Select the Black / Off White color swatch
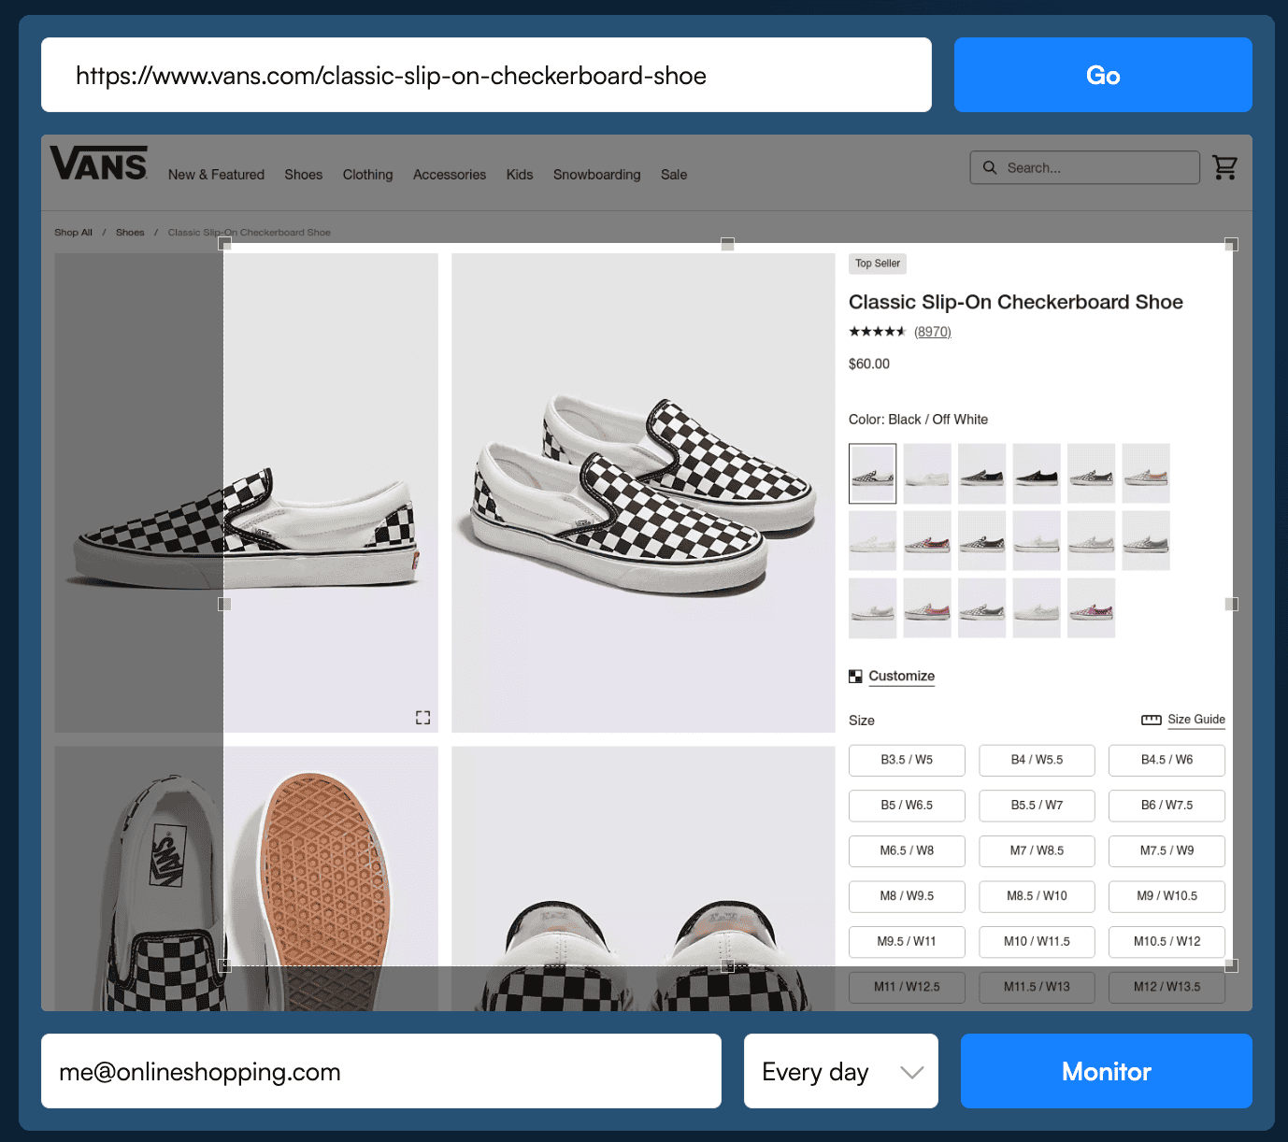This screenshot has height=1142, width=1288. coord(872,474)
